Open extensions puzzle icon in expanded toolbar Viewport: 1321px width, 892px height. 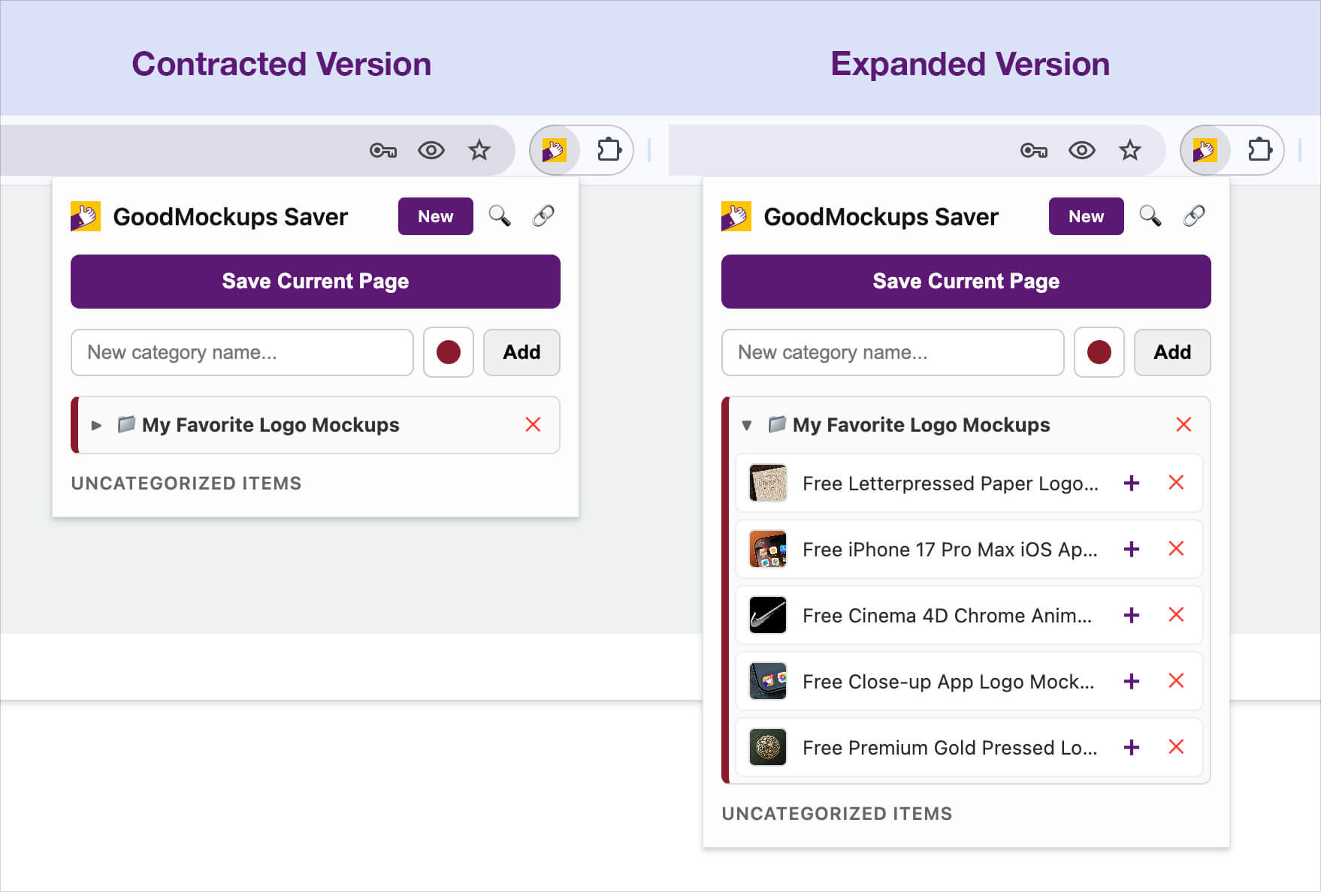[x=1259, y=150]
